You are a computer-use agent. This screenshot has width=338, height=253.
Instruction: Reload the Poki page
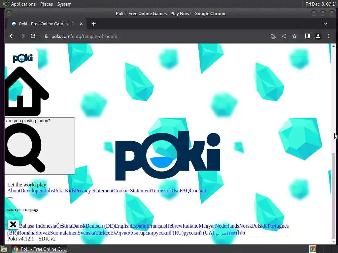pos(33,36)
